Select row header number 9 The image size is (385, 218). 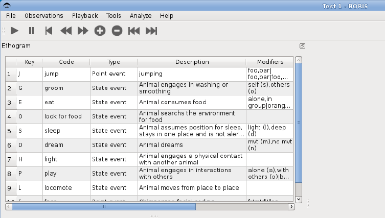coord(11,188)
